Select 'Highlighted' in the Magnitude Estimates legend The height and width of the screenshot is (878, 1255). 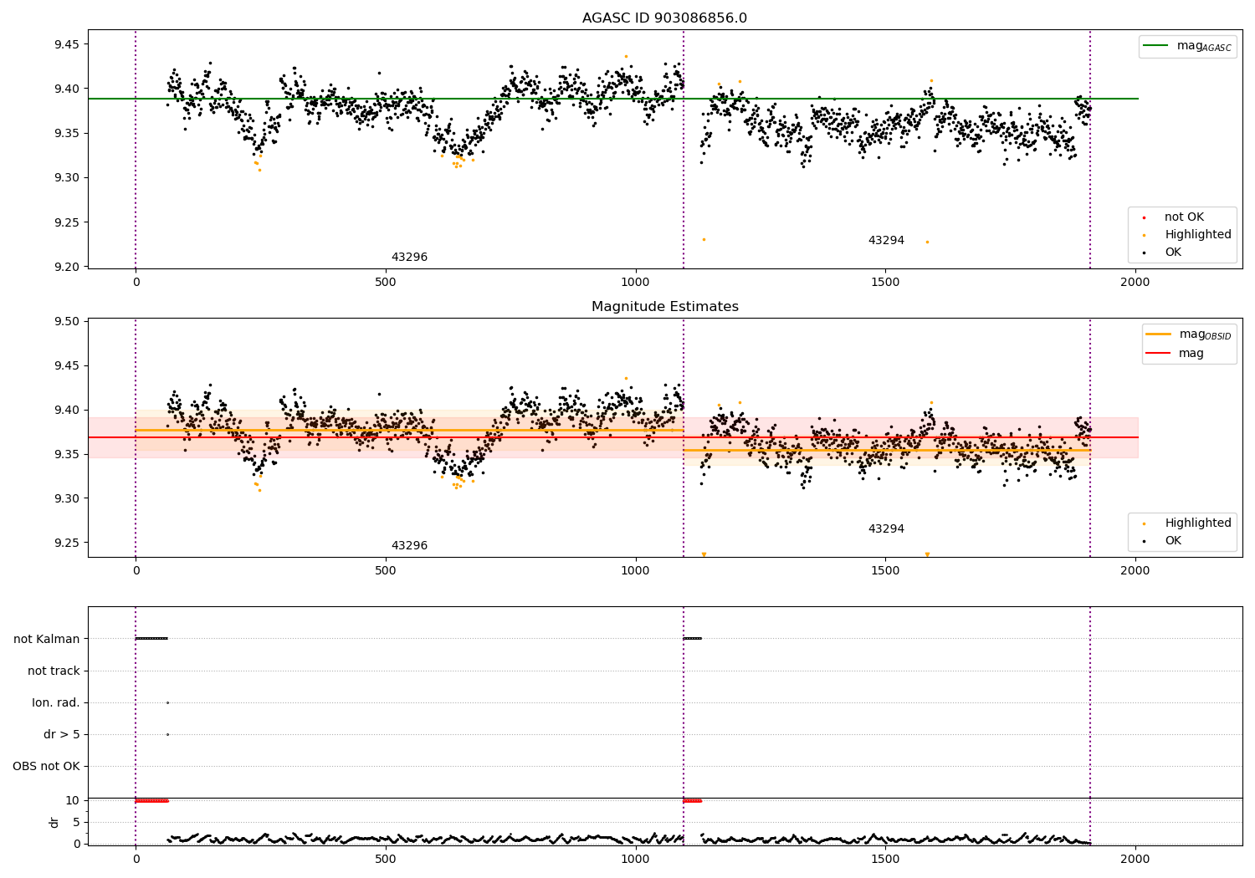[1197, 523]
